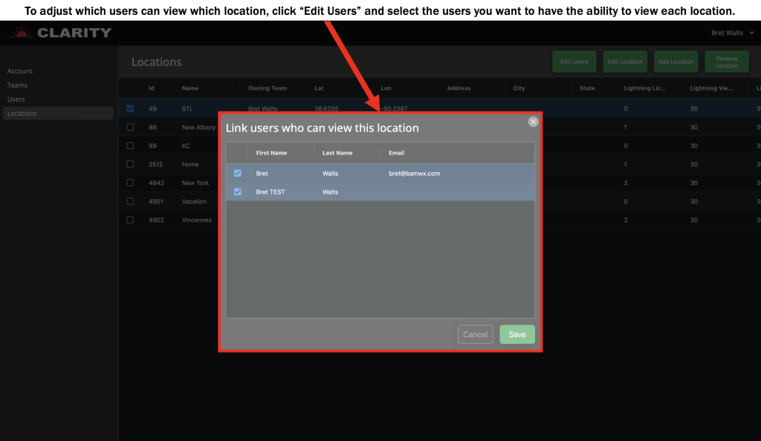This screenshot has height=441, width=761.
Task: Click the Edit Users button
Action: 574,62
